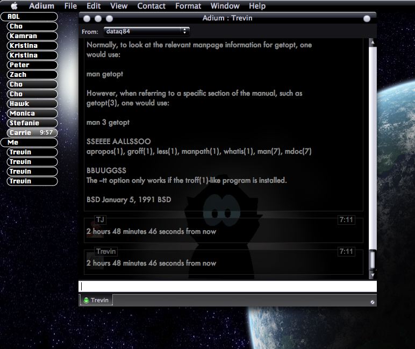Select the Trevin chat tab
Image resolution: width=415 pixels, height=349 pixels.
96,300
